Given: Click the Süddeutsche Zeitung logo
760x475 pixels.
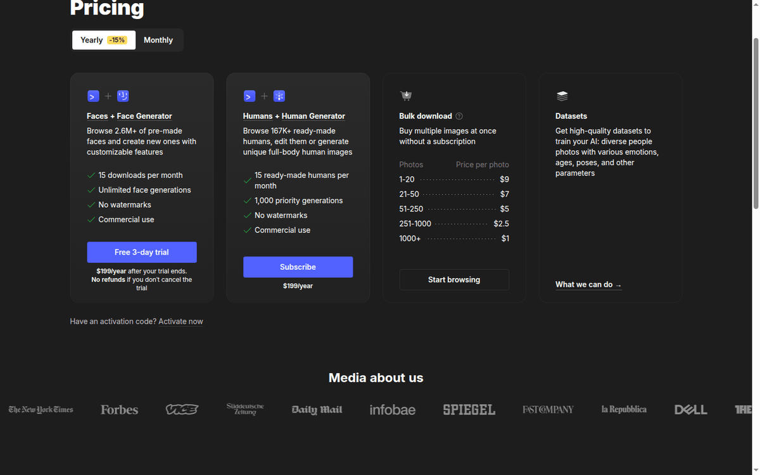Looking at the screenshot, I should [x=245, y=409].
